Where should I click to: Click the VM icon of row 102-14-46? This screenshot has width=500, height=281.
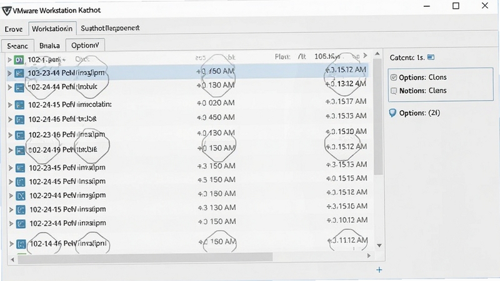pos(21,244)
